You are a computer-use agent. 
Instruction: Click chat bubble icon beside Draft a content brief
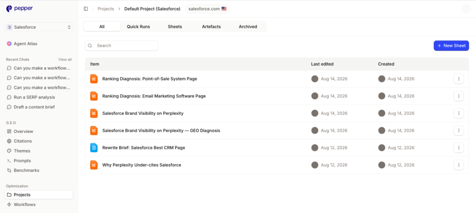9,107
